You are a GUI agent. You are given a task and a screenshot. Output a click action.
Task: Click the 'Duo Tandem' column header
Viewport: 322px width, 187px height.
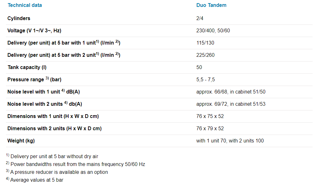211,5
